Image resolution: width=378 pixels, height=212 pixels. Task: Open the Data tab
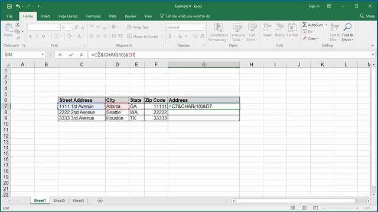[x=113, y=16]
